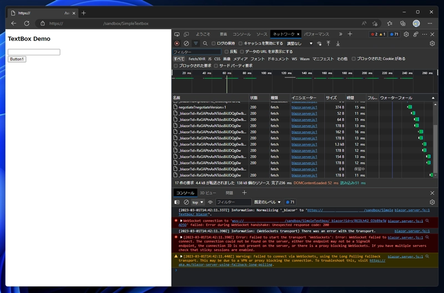This screenshot has height=293, width=444.
Task: Import HAR file with upload arrow
Action: click(328, 44)
